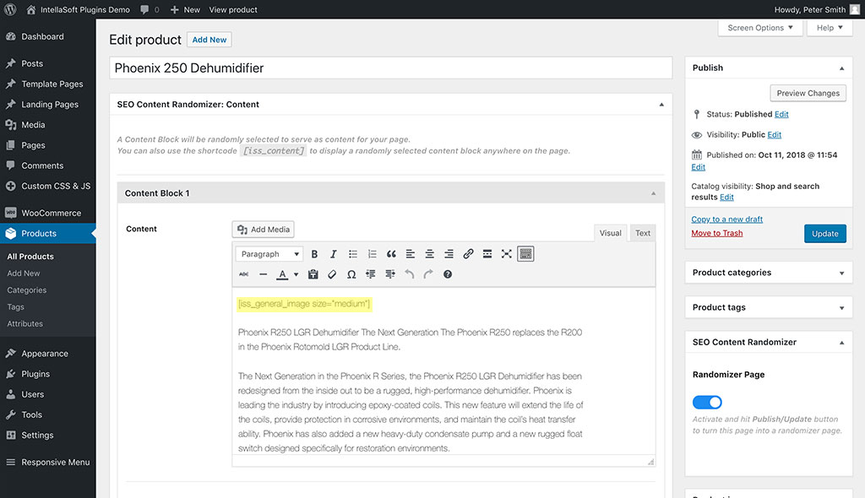Edit the Visibility: Public setting
865x498 pixels.
tap(774, 134)
